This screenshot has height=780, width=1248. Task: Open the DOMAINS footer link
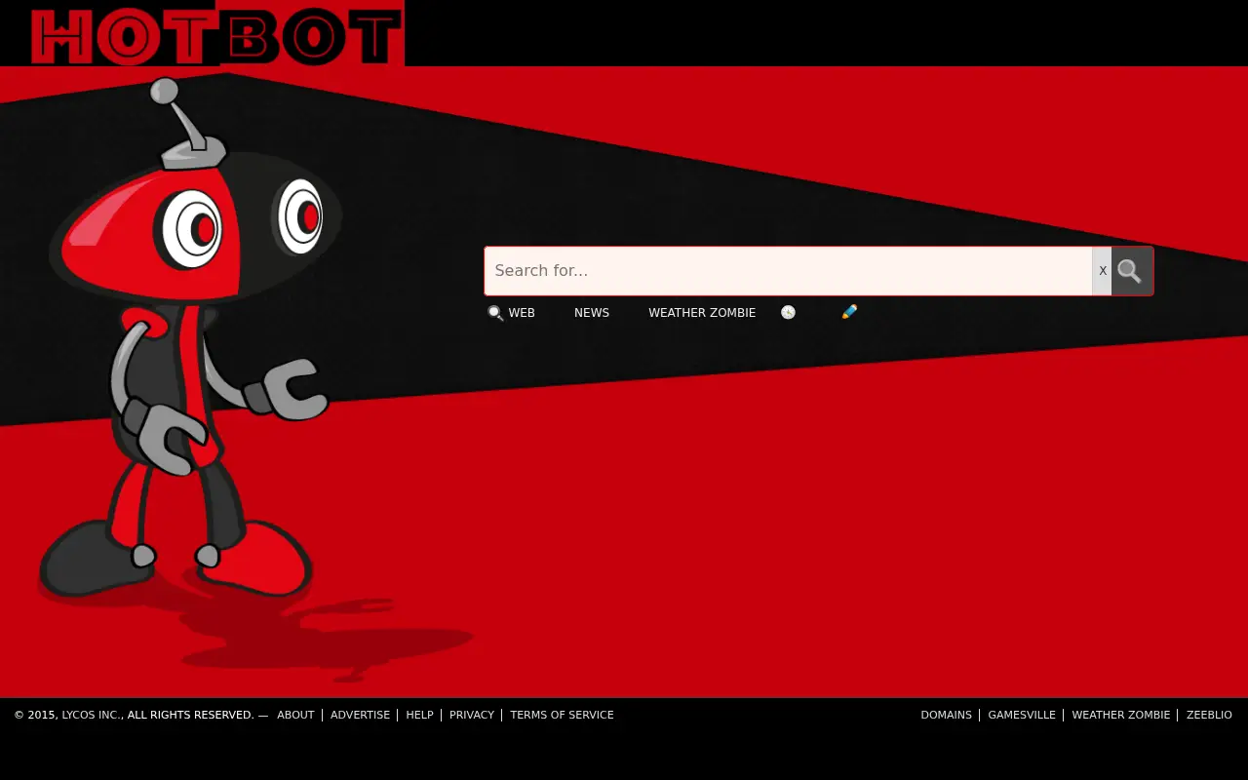coord(946,715)
